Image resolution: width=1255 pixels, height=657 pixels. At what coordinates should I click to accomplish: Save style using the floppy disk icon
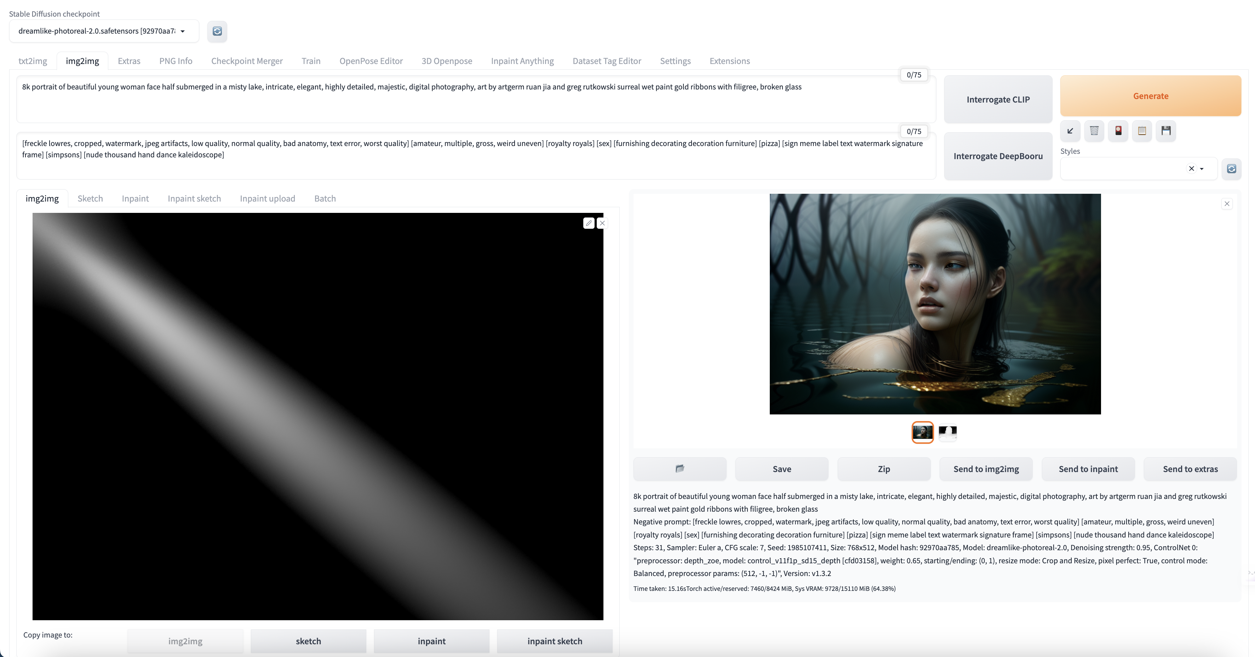(x=1166, y=130)
